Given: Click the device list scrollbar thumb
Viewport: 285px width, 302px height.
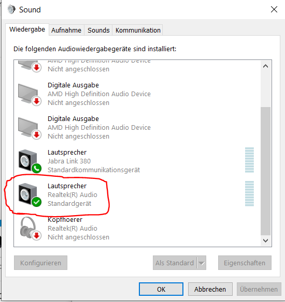Looking at the screenshot, I should point(265,171).
